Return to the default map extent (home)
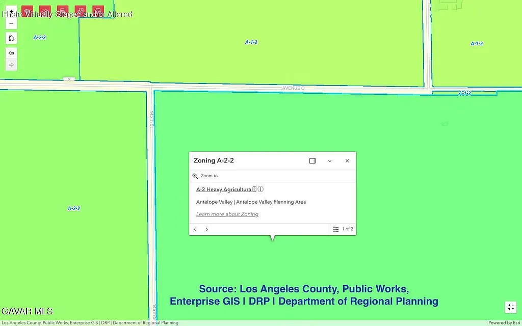Image resolution: width=522 pixels, height=326 pixels. [11, 38]
